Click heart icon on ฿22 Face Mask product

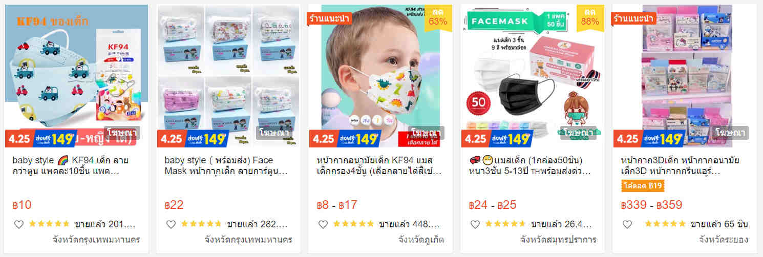[x=171, y=224]
